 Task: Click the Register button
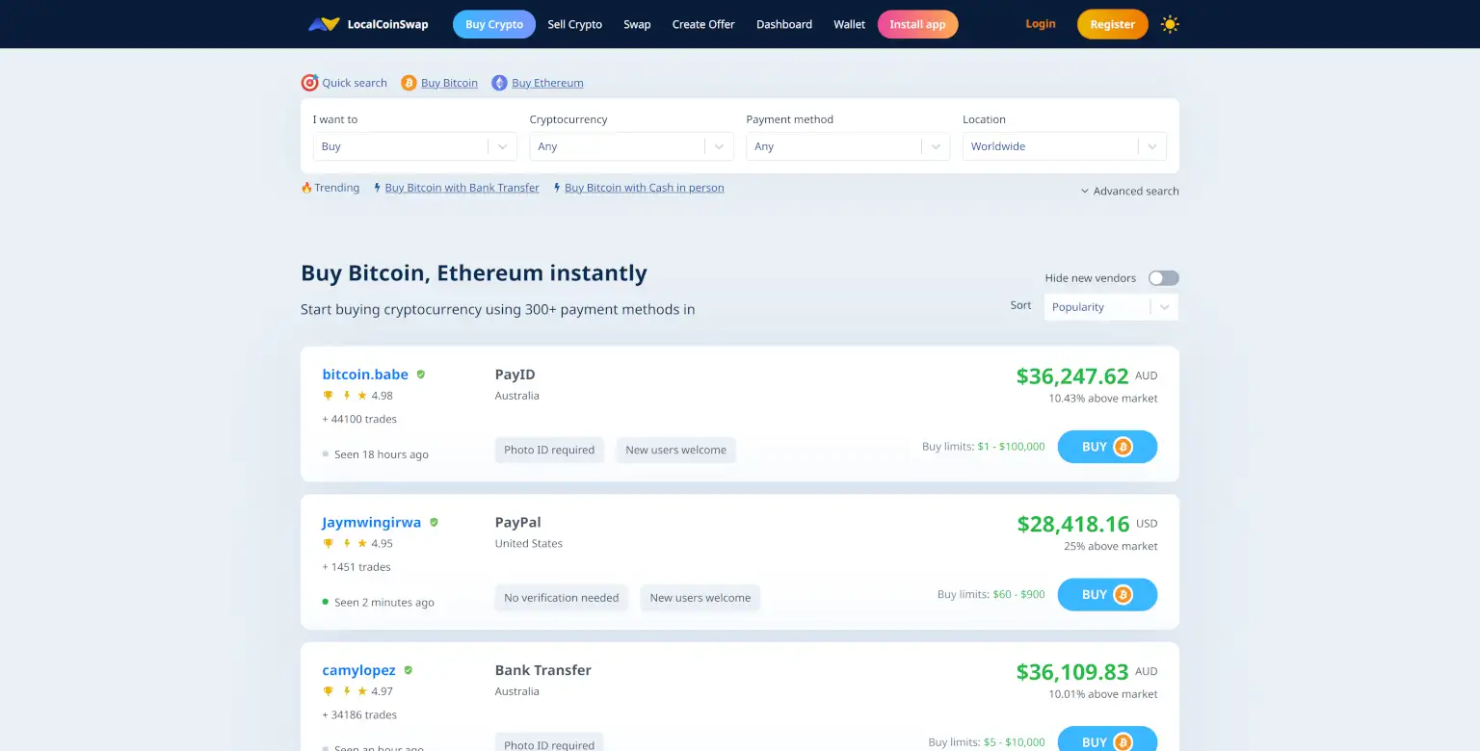tap(1112, 24)
